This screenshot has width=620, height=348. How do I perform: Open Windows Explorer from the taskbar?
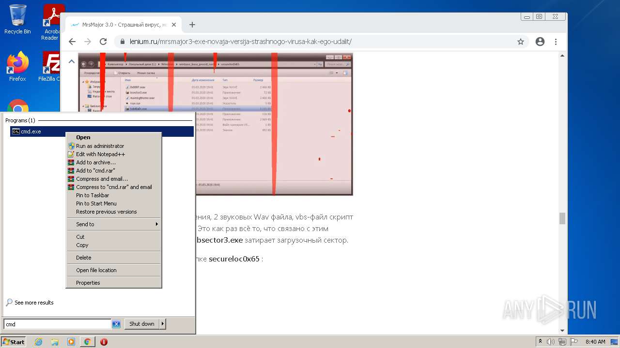(55, 342)
